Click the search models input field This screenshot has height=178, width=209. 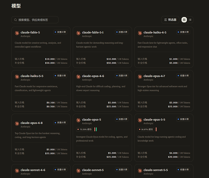coord(35,20)
